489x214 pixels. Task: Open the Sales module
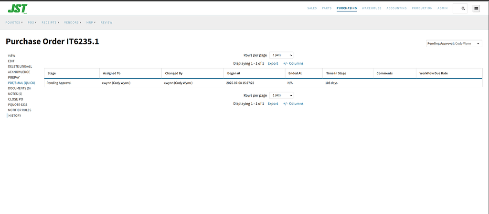(312, 9)
